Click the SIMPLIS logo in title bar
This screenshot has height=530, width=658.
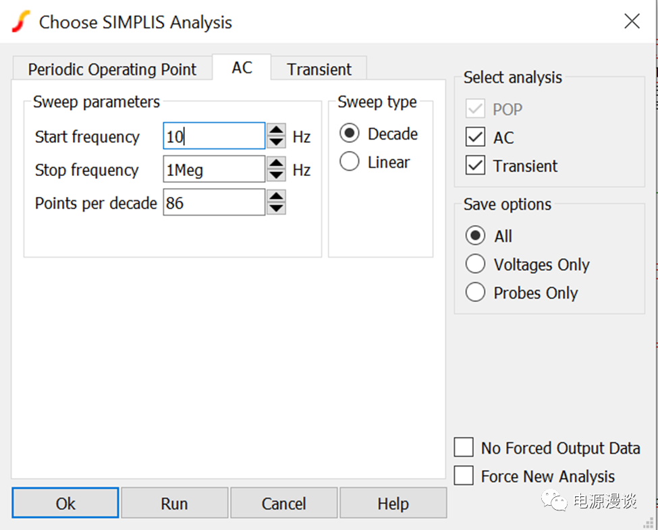[21, 22]
